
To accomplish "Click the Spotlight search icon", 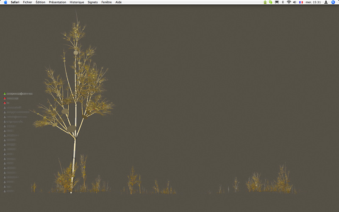I will (333, 2).
